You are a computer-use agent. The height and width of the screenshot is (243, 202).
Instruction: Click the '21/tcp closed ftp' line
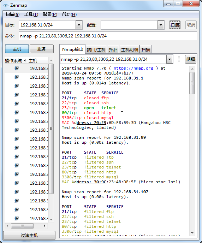[x=85, y=98]
